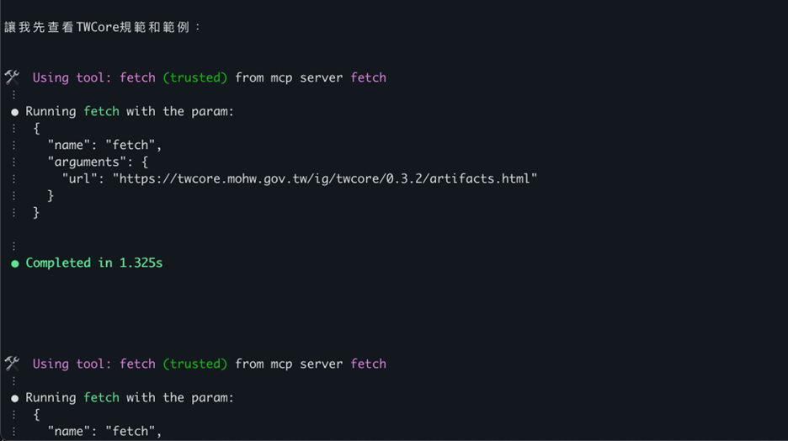Image resolution: width=788 pixels, height=441 pixels.
Task: Click the "url" key in the JSON
Action: 81,178
